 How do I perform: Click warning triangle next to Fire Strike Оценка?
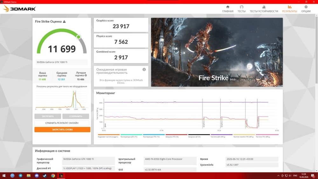pyautogui.click(x=64, y=22)
